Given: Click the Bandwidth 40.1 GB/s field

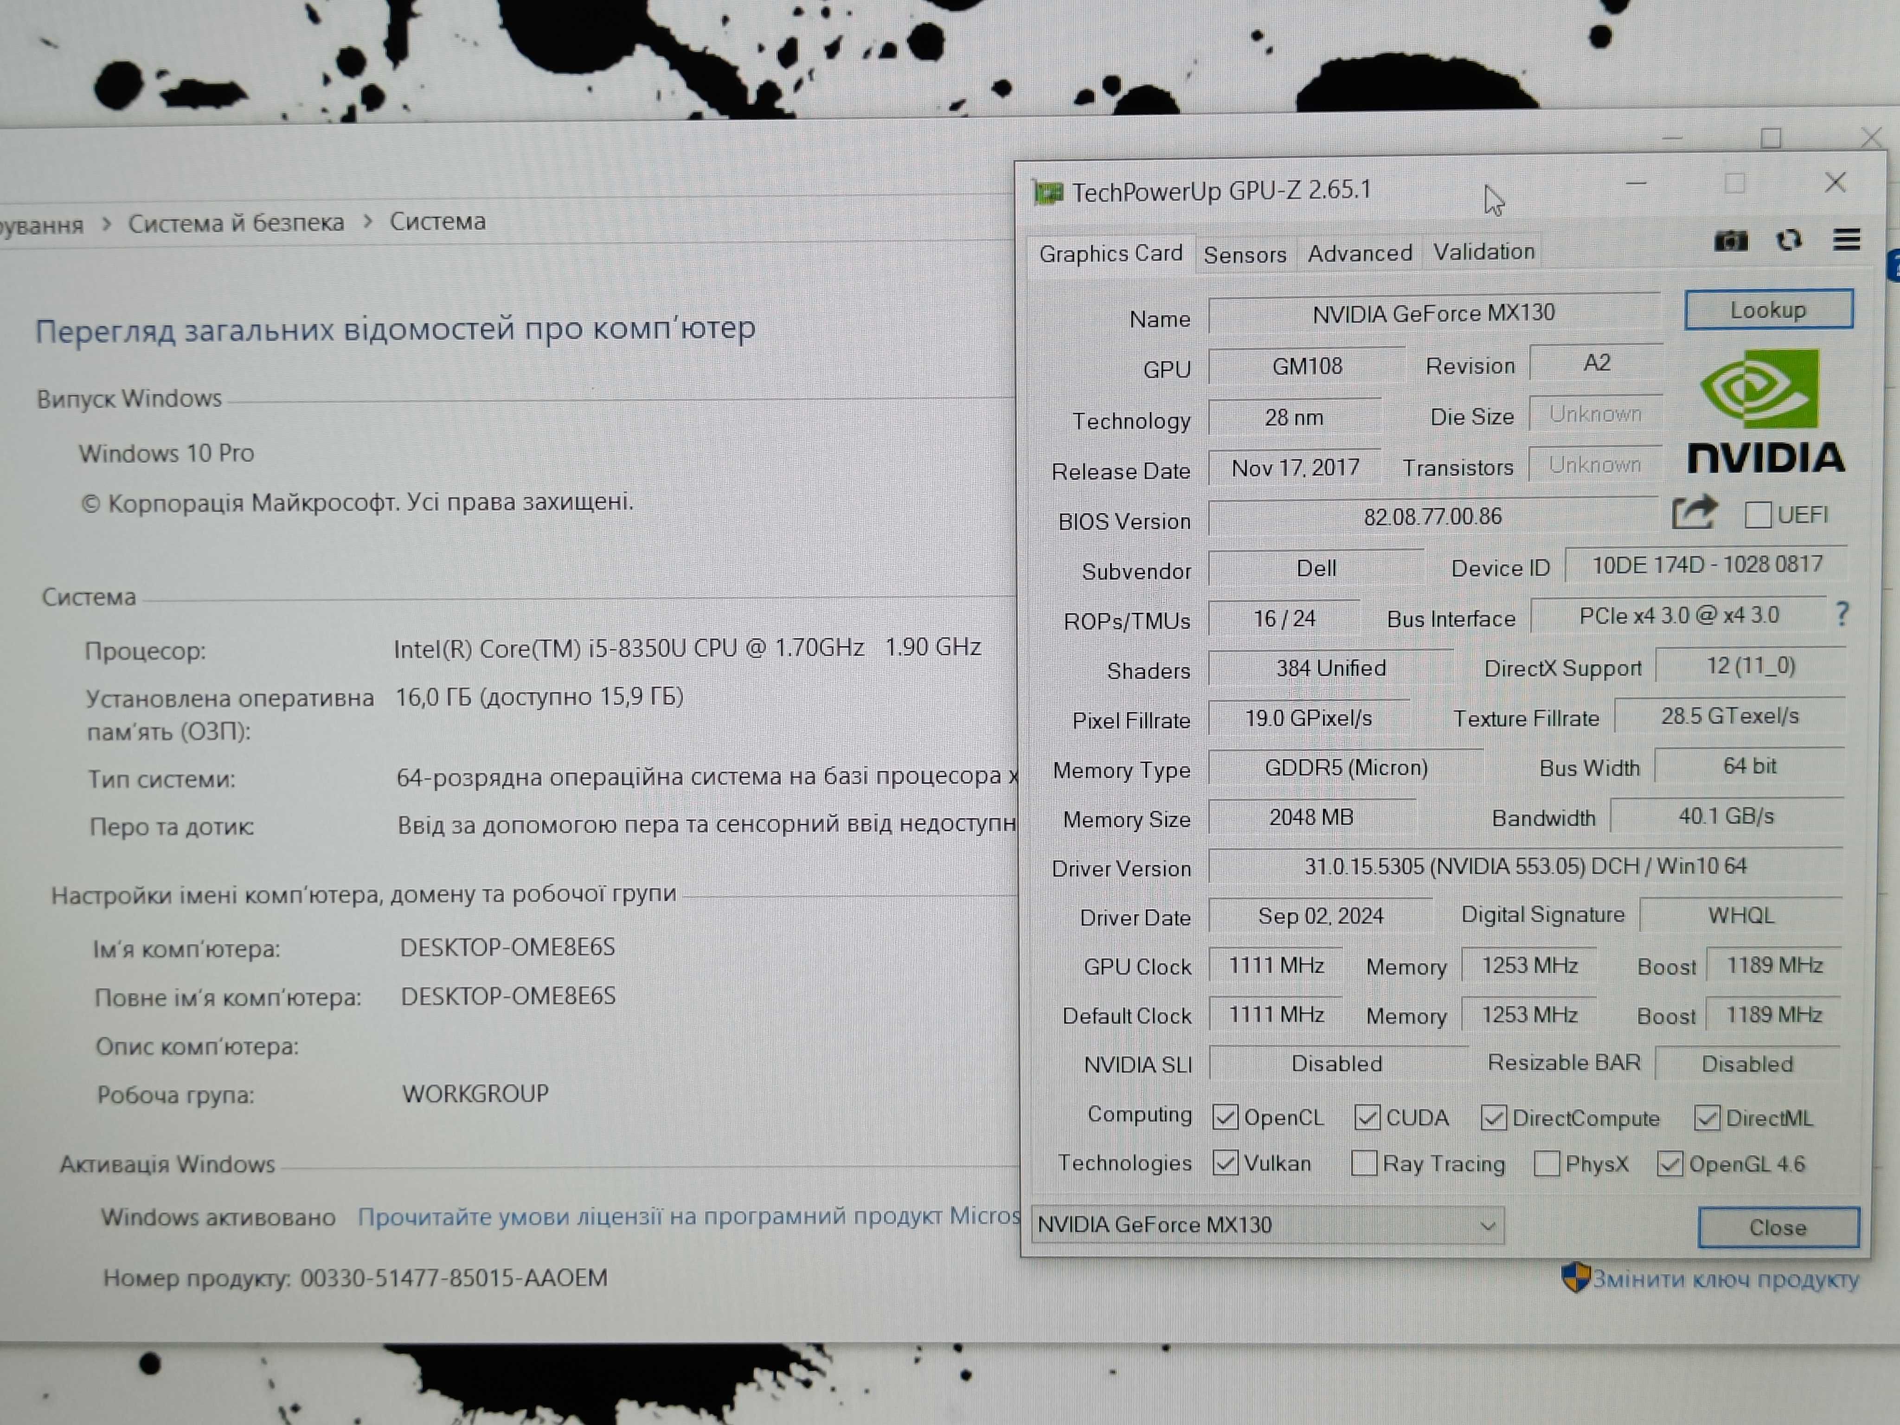Looking at the screenshot, I should (1727, 816).
